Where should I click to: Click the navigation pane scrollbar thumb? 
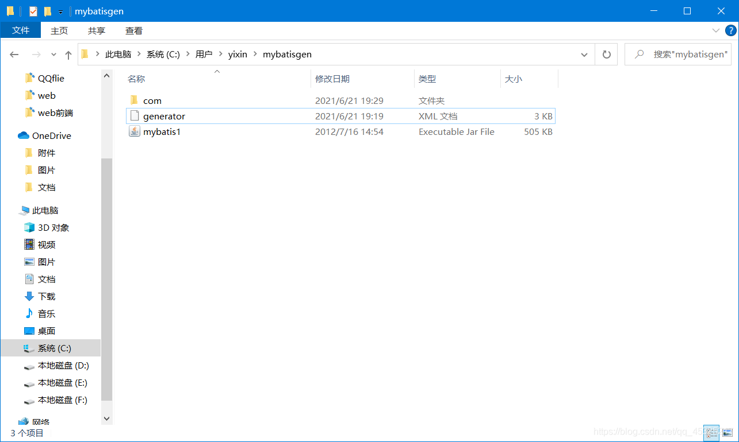tap(106, 280)
